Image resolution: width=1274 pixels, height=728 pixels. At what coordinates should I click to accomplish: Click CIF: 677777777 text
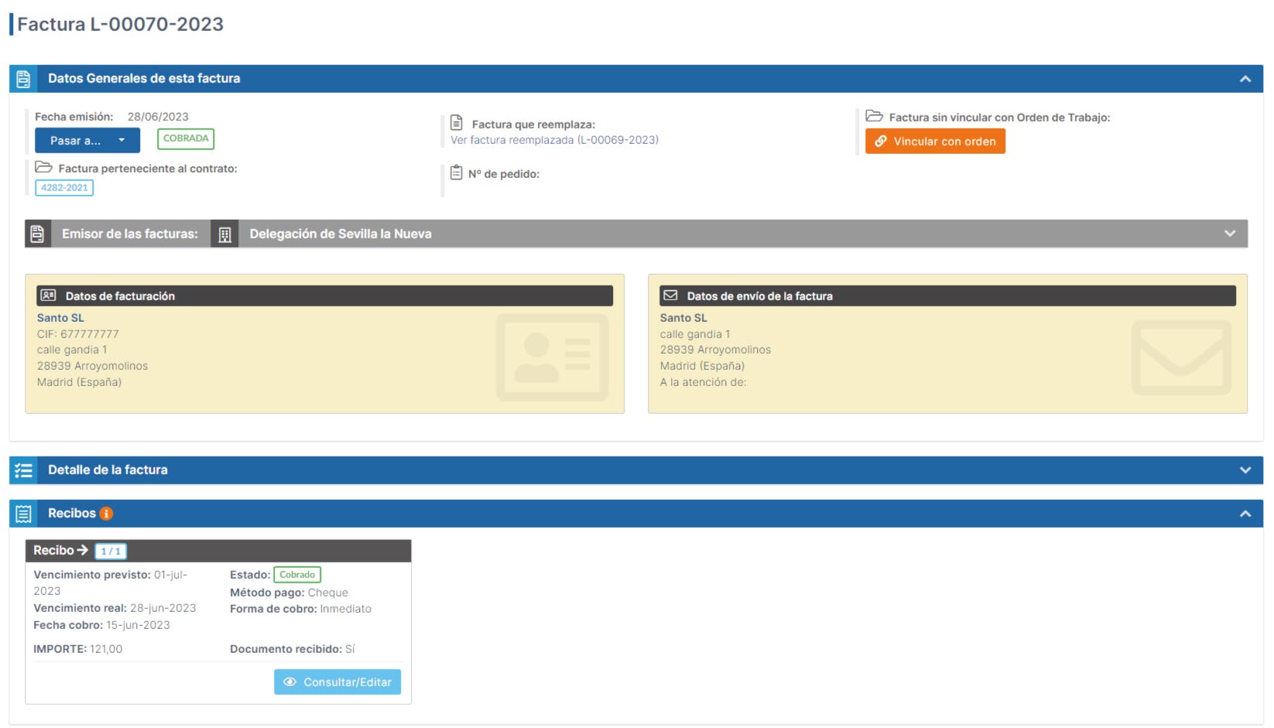tap(78, 334)
